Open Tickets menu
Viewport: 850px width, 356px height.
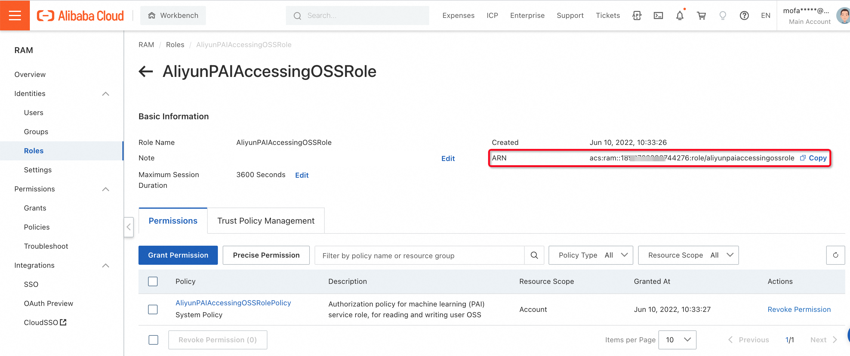click(607, 16)
